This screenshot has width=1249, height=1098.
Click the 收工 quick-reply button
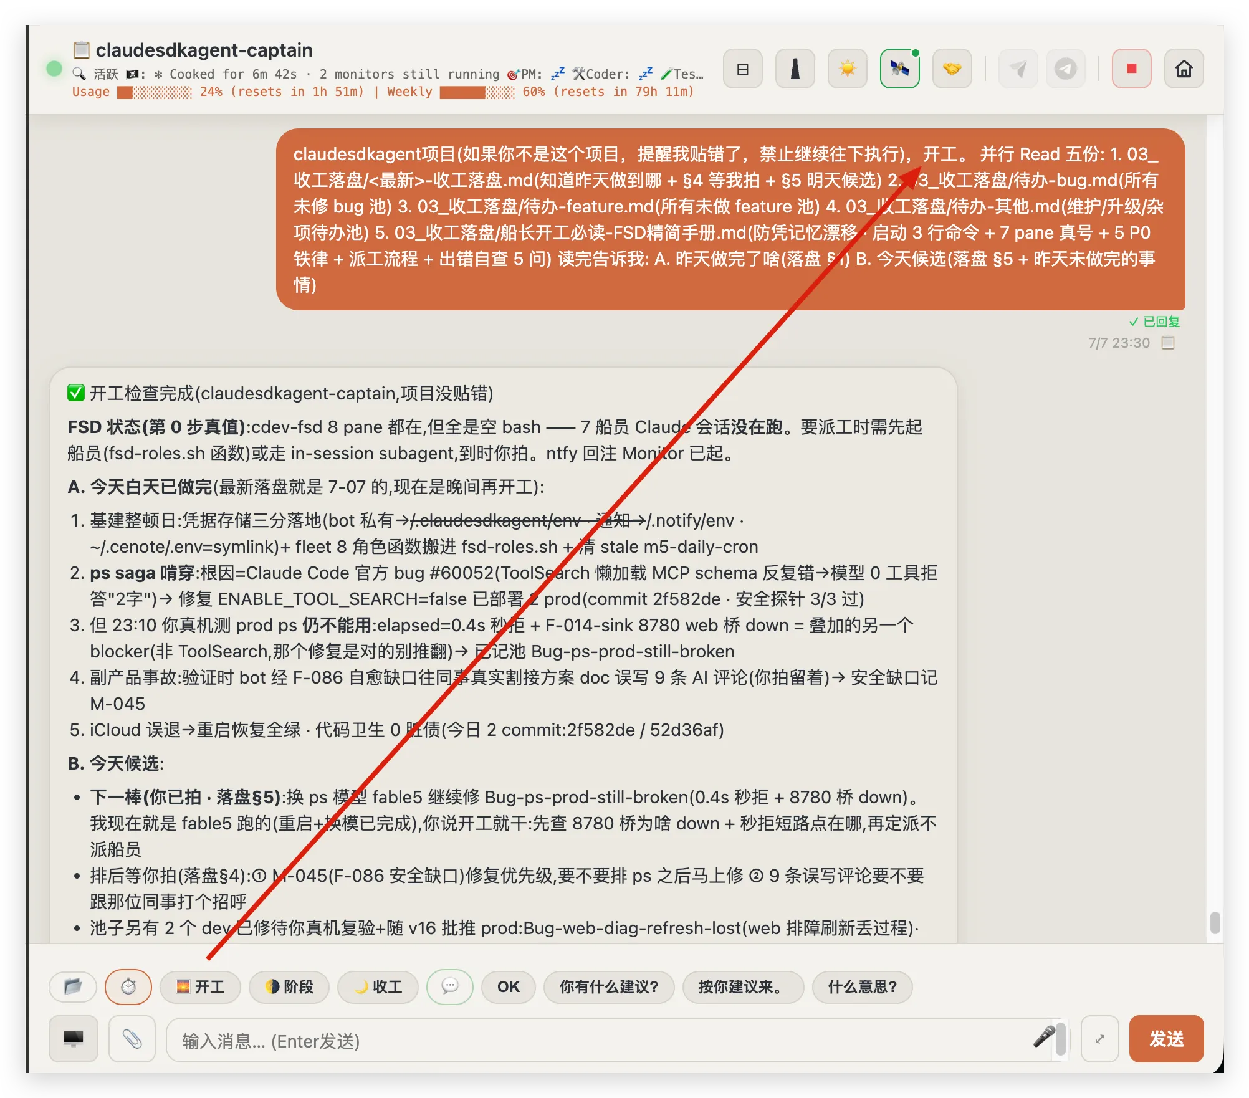[x=378, y=986]
